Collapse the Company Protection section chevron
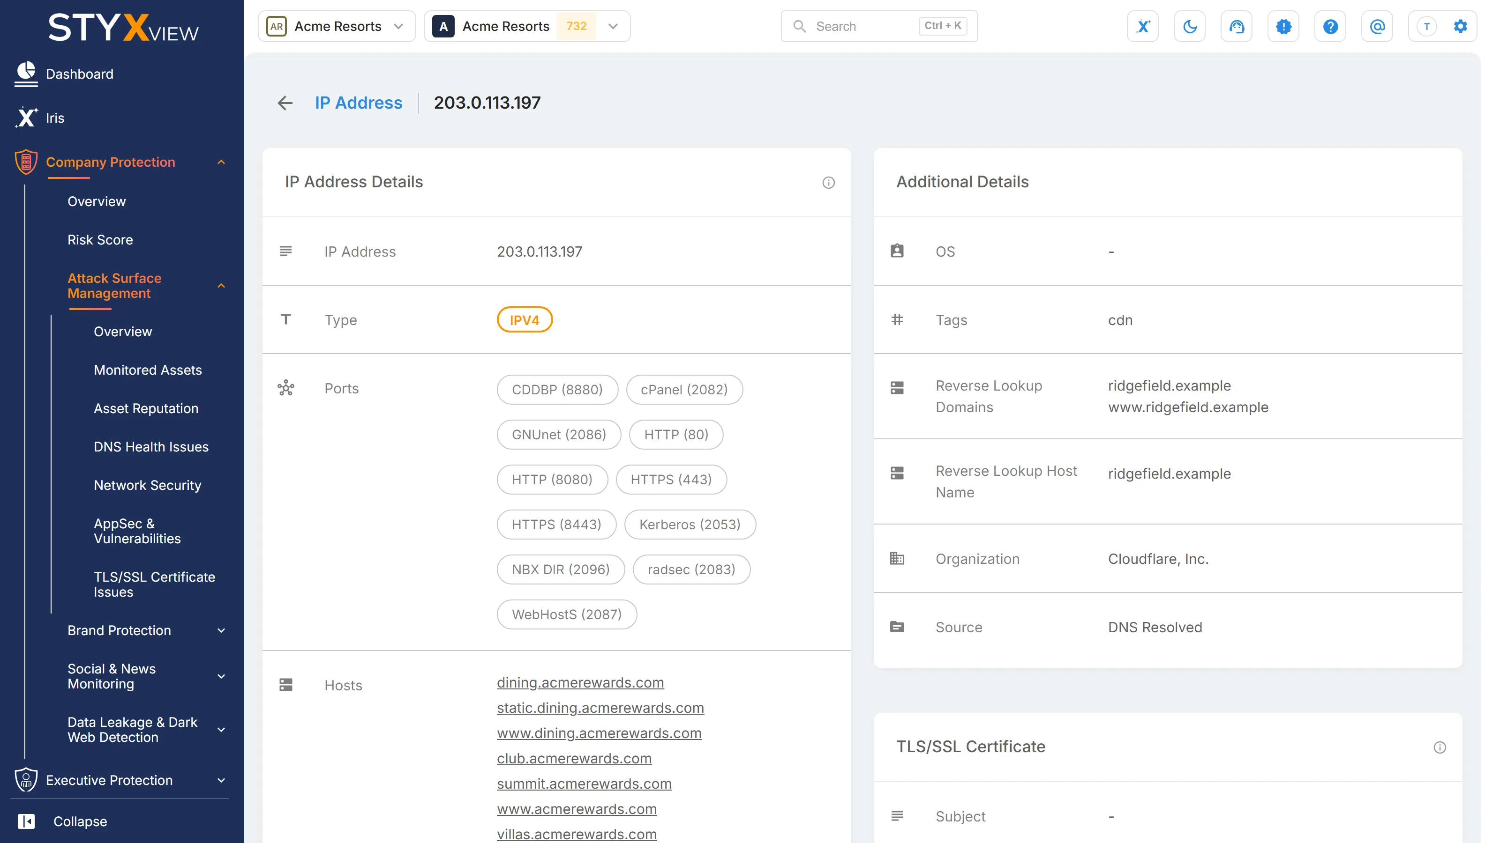This screenshot has width=1500, height=843. (221, 163)
